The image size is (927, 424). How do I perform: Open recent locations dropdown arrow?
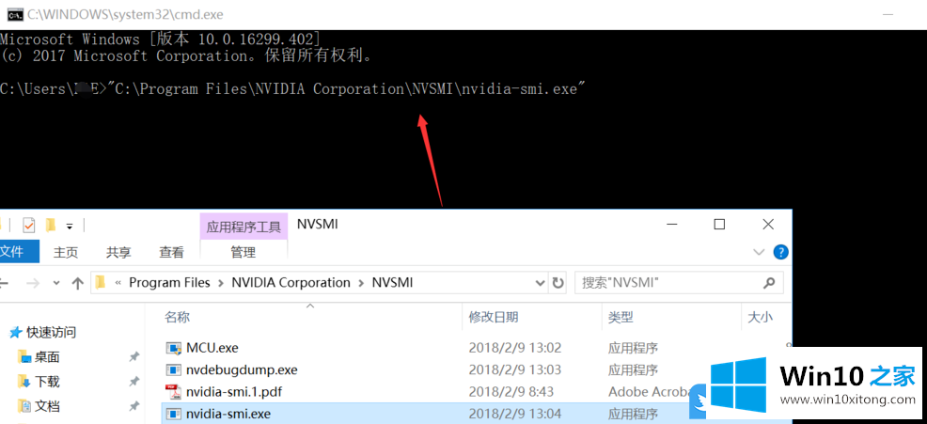click(56, 283)
